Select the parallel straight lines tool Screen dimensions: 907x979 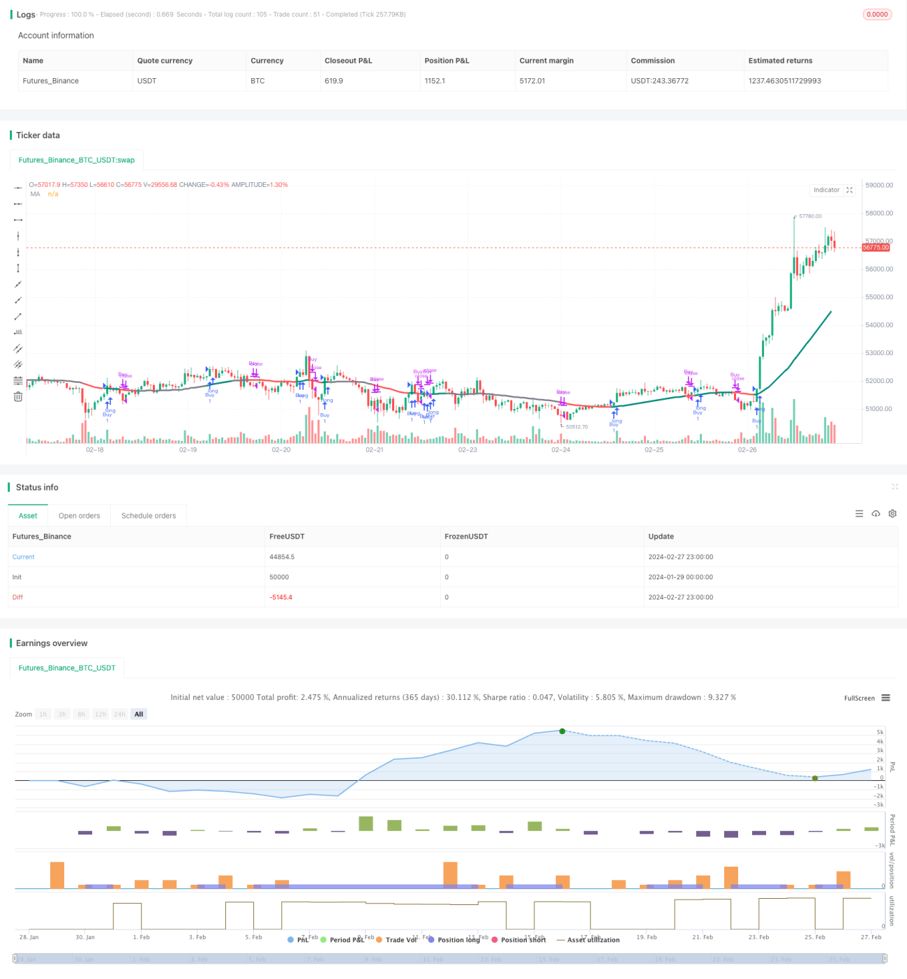point(18,364)
